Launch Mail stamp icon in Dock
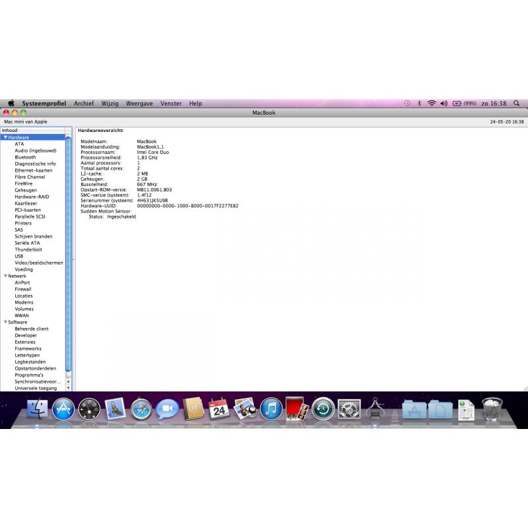528x528 pixels. tap(115, 409)
